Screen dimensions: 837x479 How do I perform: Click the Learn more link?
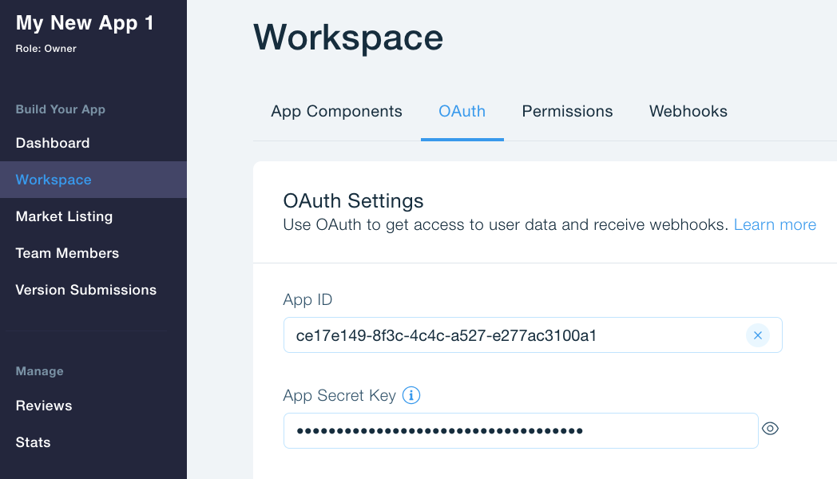click(x=775, y=225)
